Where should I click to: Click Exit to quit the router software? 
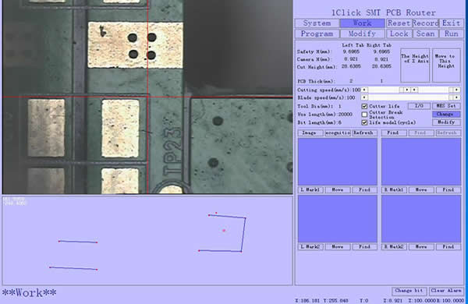click(452, 23)
